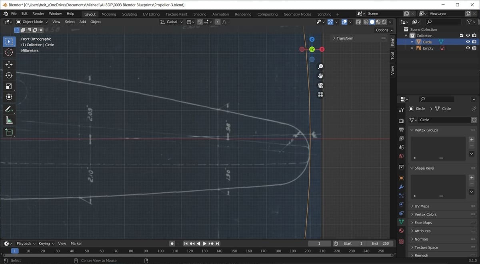Image resolution: width=480 pixels, height=264 pixels.
Task: Click the viewport pan hand icon
Action: click(320, 76)
